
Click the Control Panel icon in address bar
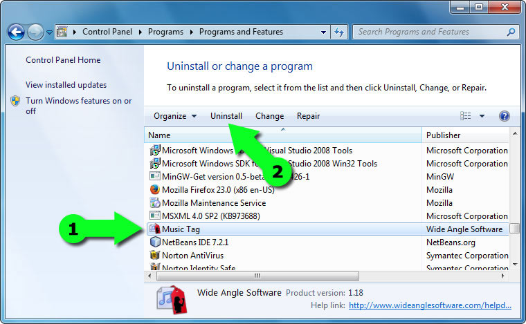[x=62, y=32]
